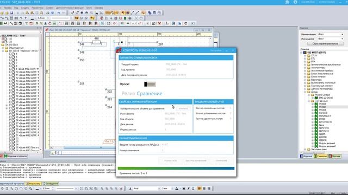
Task: Click the Открыть button in the dialog
Action: pyautogui.click(x=183, y=108)
